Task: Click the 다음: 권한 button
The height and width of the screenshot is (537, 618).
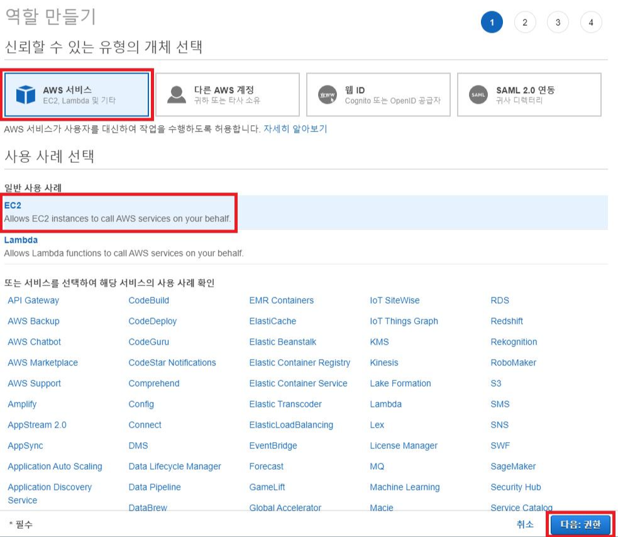Action: click(x=580, y=524)
